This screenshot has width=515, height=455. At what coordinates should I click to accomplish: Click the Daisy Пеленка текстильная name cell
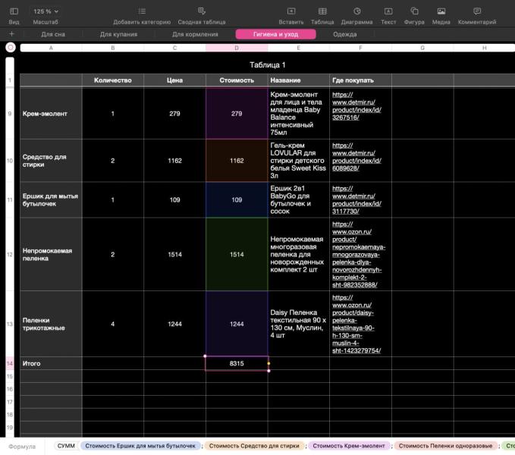[x=299, y=324]
